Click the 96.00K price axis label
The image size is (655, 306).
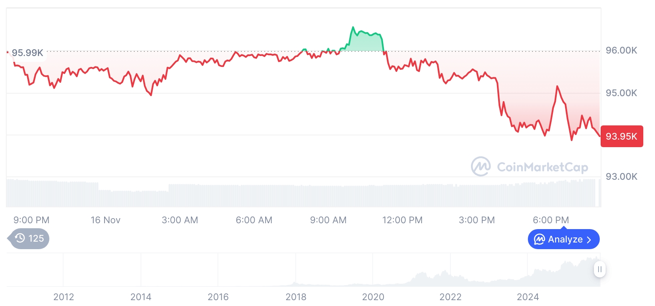tap(622, 51)
